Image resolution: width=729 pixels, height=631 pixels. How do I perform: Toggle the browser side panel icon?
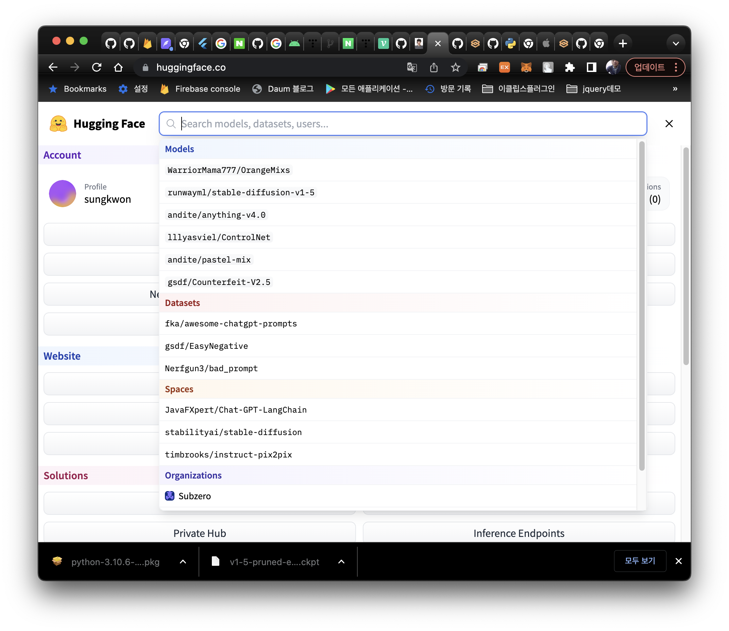tap(591, 67)
